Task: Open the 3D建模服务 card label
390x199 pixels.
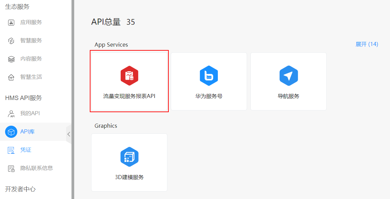Action: [129, 177]
